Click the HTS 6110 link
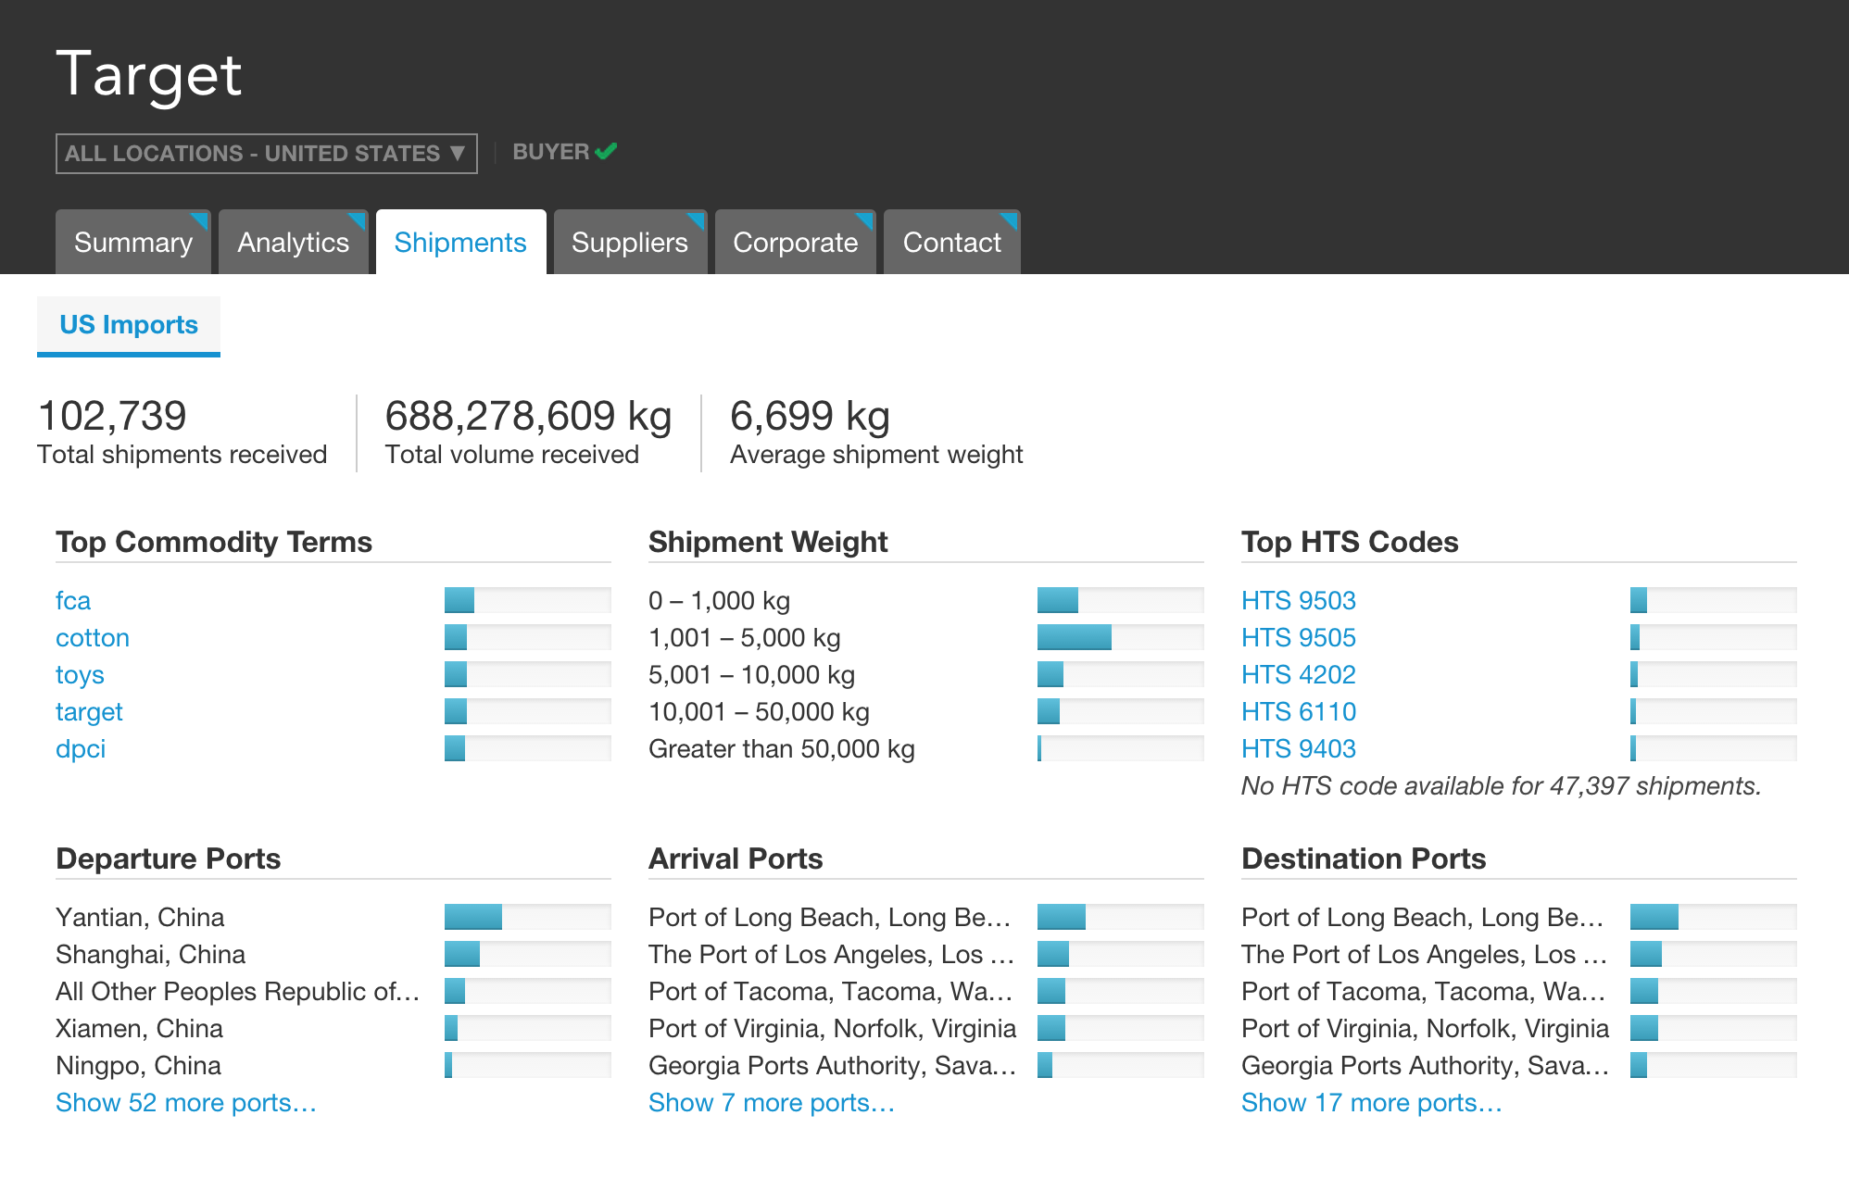The width and height of the screenshot is (1849, 1178). tap(1299, 712)
